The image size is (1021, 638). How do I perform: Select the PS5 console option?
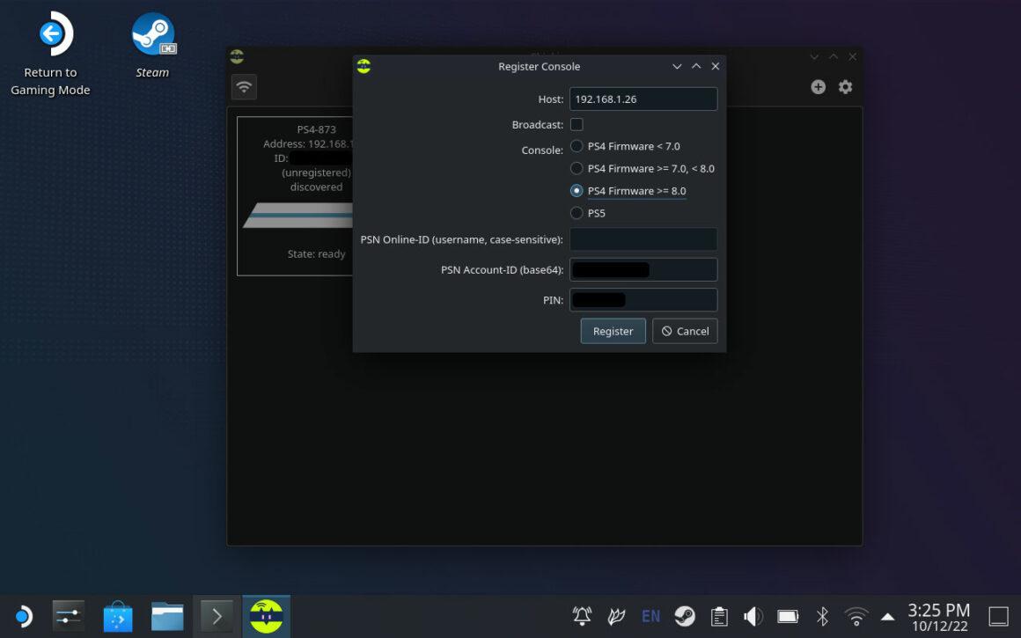pos(577,213)
